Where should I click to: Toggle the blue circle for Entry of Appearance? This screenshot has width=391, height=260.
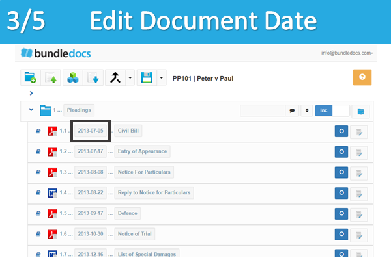(x=341, y=152)
